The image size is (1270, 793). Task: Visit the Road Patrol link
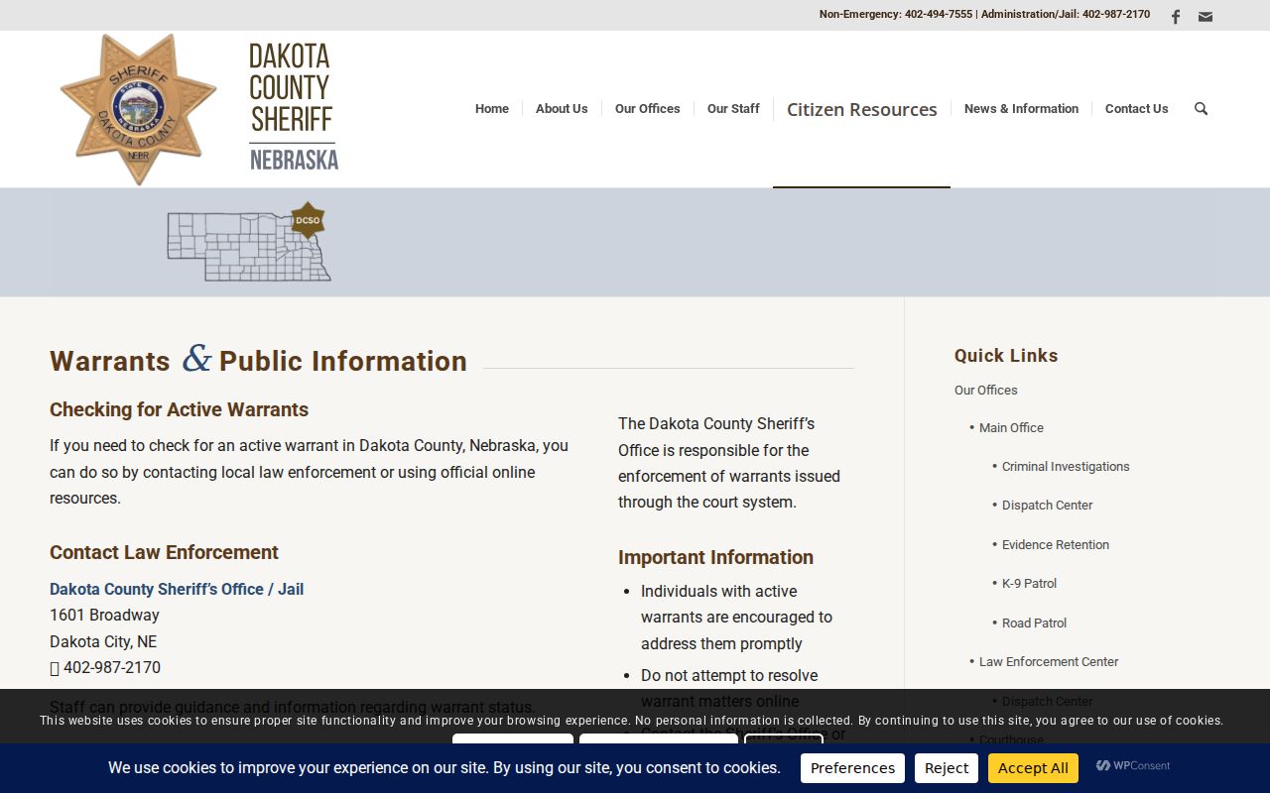[1034, 623]
